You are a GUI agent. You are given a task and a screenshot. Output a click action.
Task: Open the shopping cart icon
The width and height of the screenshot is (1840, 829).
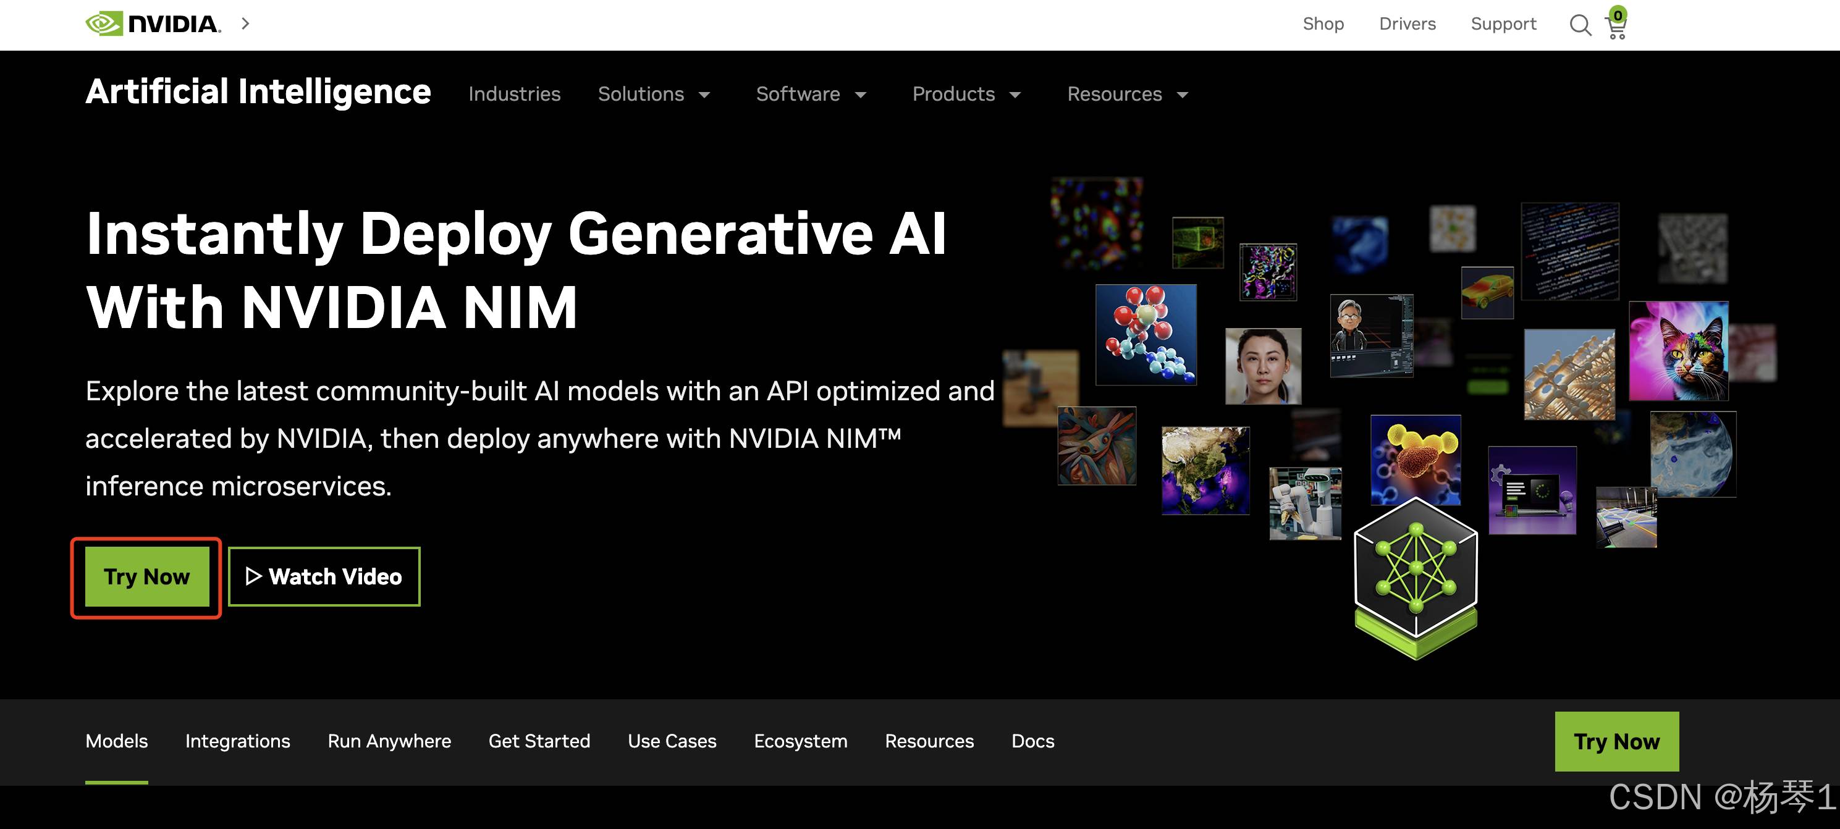(1616, 23)
